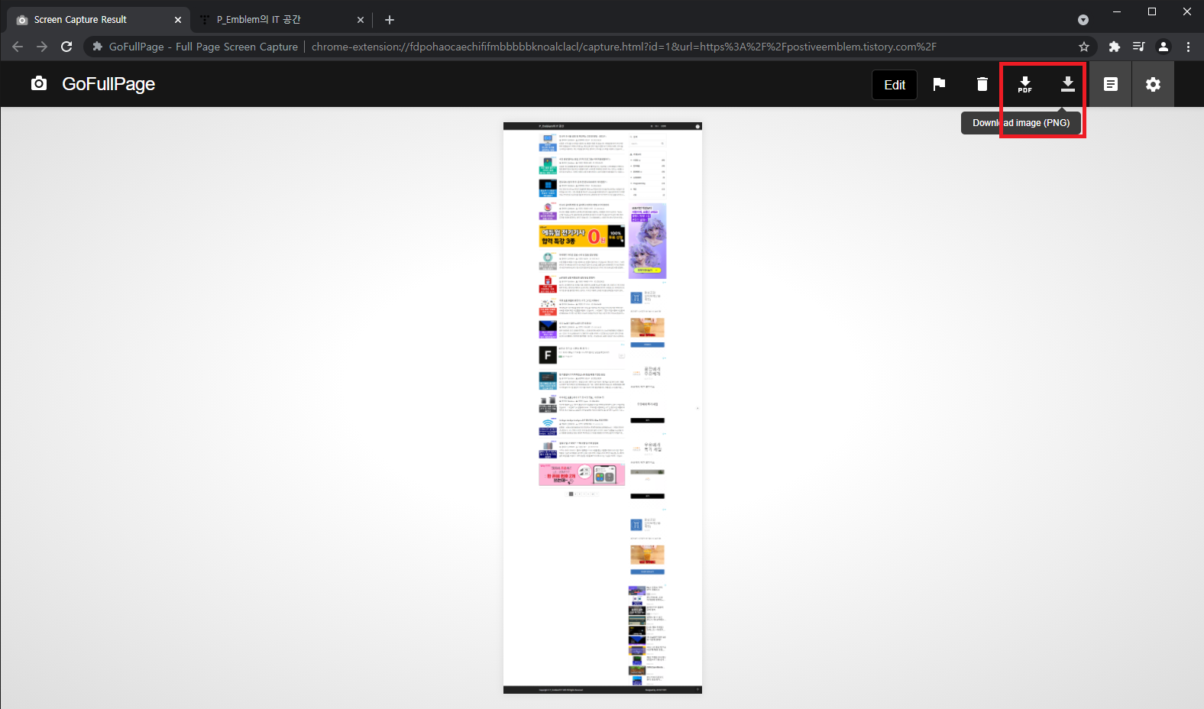Open the Chrome profile avatar

1163,47
